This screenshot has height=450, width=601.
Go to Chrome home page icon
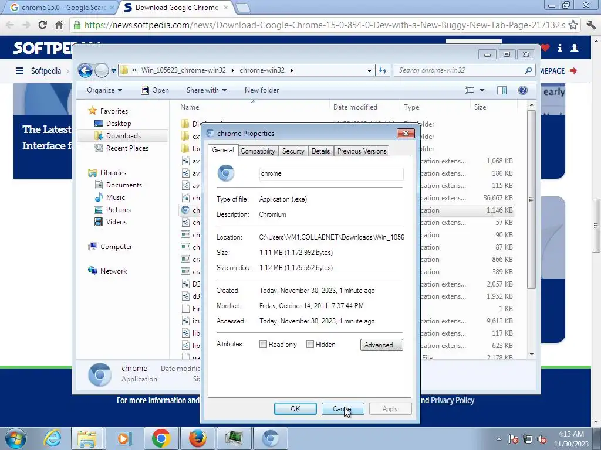click(x=59, y=25)
